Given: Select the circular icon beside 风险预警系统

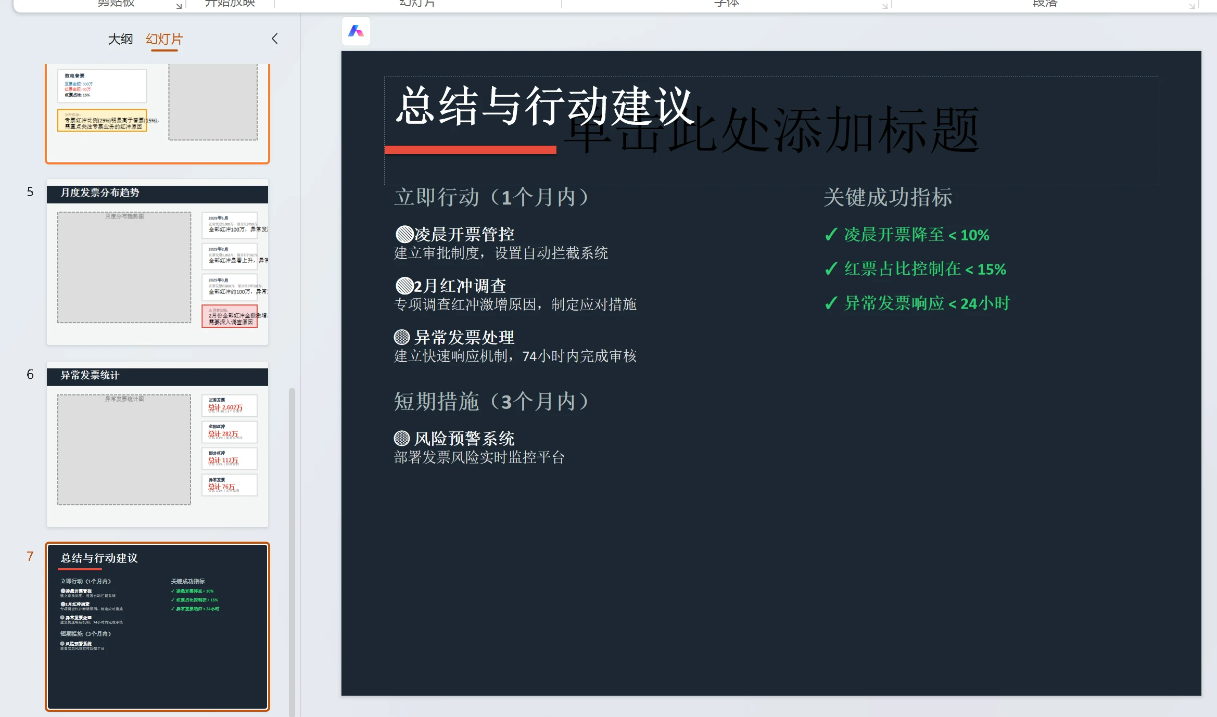Looking at the screenshot, I should 401,439.
